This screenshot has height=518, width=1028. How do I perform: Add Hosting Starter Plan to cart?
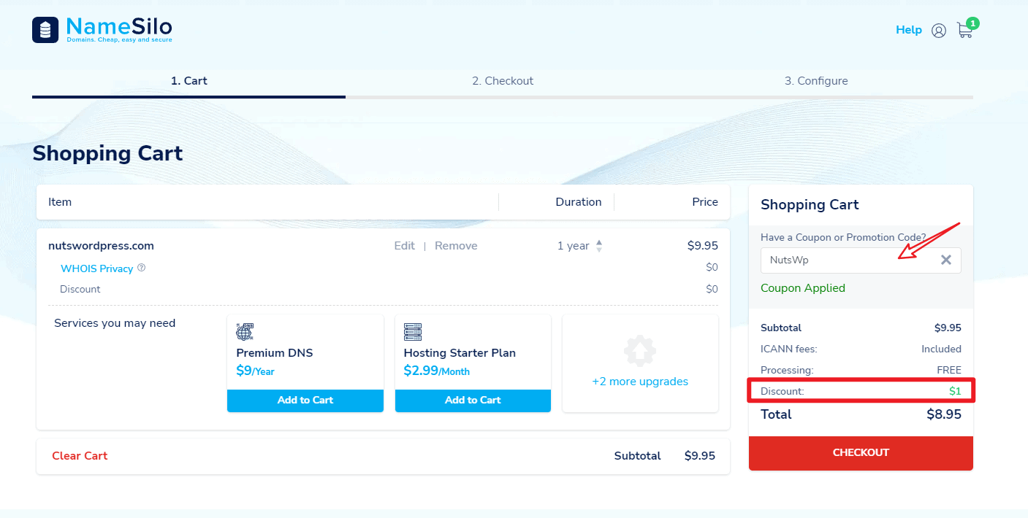pos(473,400)
